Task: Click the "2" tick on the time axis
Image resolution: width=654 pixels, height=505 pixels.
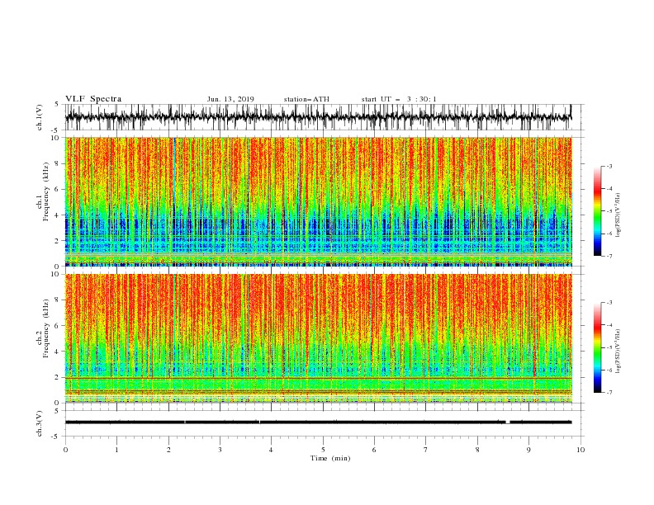Action: coord(168,450)
